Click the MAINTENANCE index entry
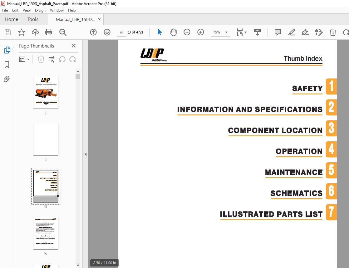Screen dimensions: 349x268 pos(294,172)
